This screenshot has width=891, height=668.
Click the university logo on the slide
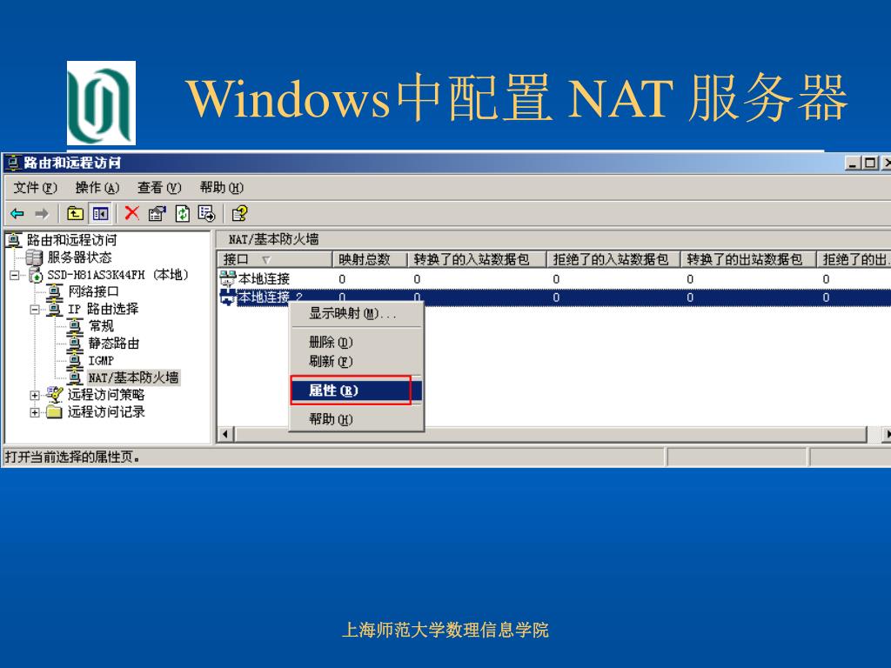click(101, 103)
